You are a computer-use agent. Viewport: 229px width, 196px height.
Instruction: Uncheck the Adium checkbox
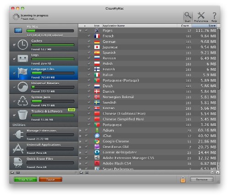86,130
